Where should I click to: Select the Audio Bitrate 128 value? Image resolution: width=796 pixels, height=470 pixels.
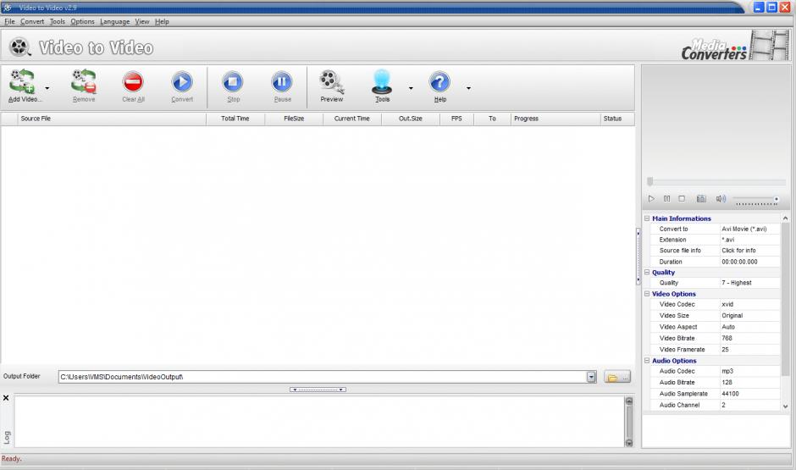[749, 382]
